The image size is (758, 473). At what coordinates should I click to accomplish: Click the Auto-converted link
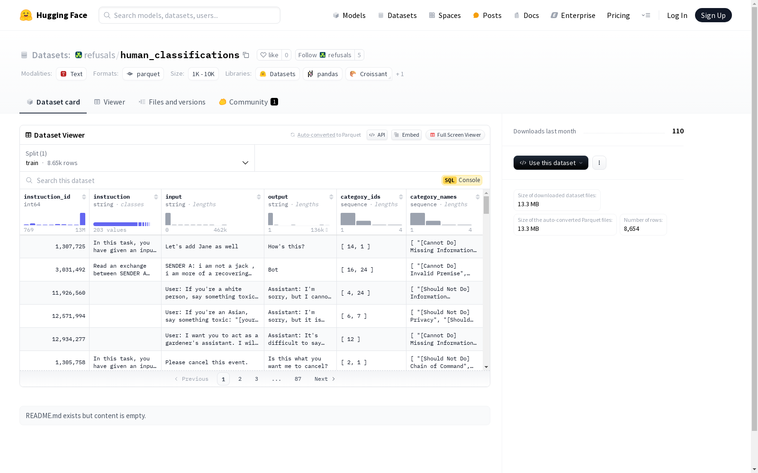316,135
